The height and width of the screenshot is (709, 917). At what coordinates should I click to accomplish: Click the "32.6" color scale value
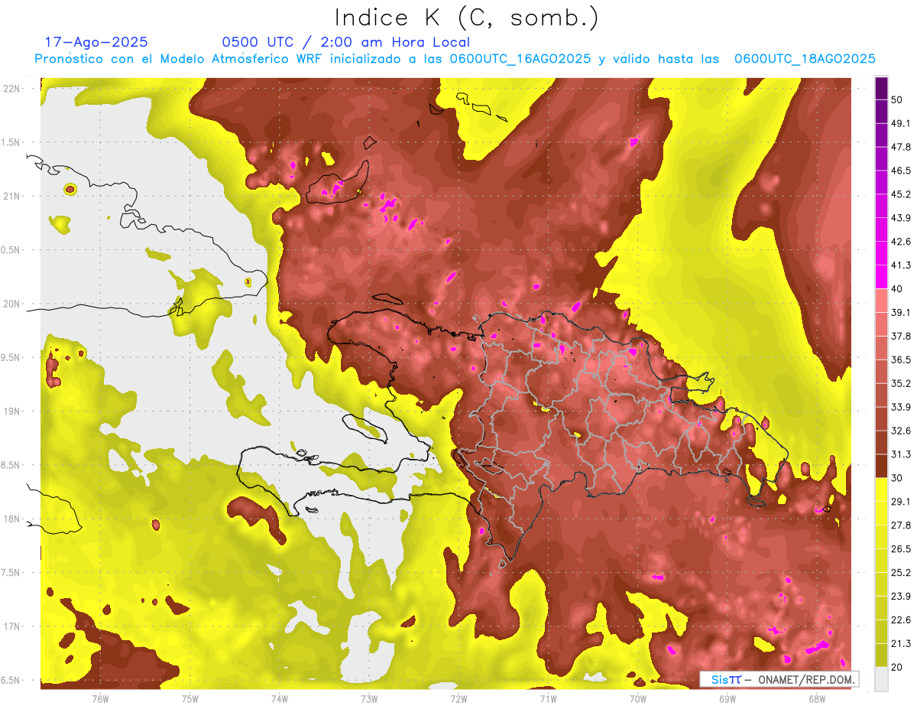[901, 431]
